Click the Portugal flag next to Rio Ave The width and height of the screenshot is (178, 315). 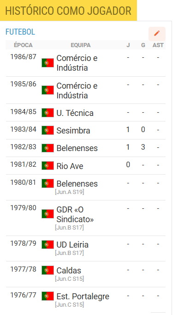(48, 165)
